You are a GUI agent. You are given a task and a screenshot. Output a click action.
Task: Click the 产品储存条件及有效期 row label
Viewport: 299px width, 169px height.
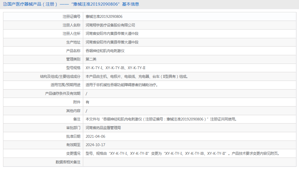tap(63, 94)
